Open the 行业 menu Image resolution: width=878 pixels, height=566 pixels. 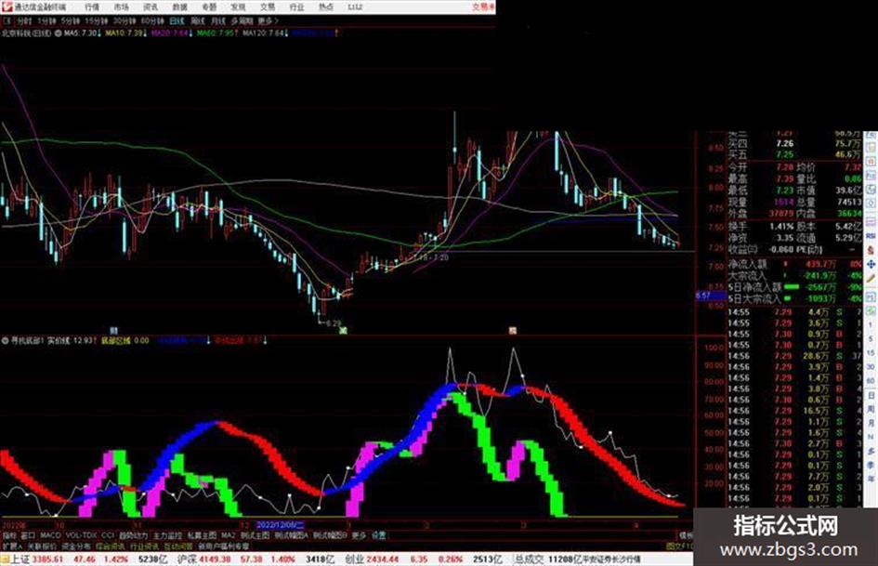296,7
